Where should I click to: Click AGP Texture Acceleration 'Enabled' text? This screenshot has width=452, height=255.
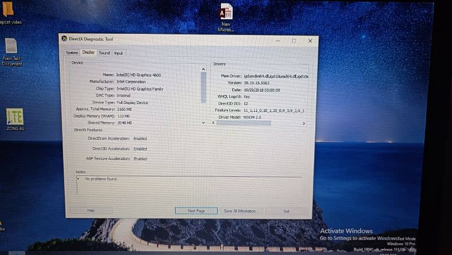(x=140, y=159)
